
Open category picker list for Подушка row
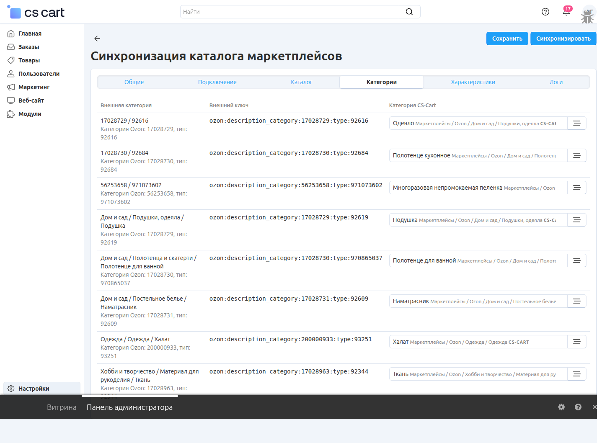coord(577,220)
